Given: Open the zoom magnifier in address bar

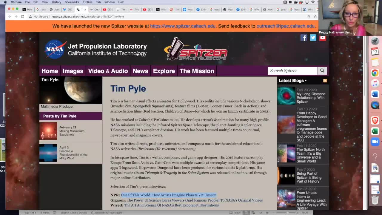Looking at the screenshot, I should pyautogui.click(x=309, y=16).
